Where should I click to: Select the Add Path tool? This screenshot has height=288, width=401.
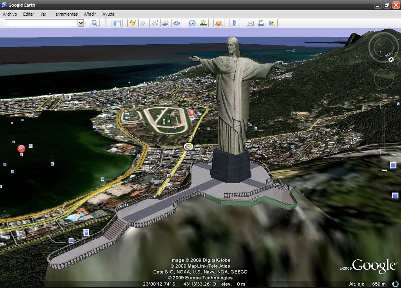[x=155, y=23]
